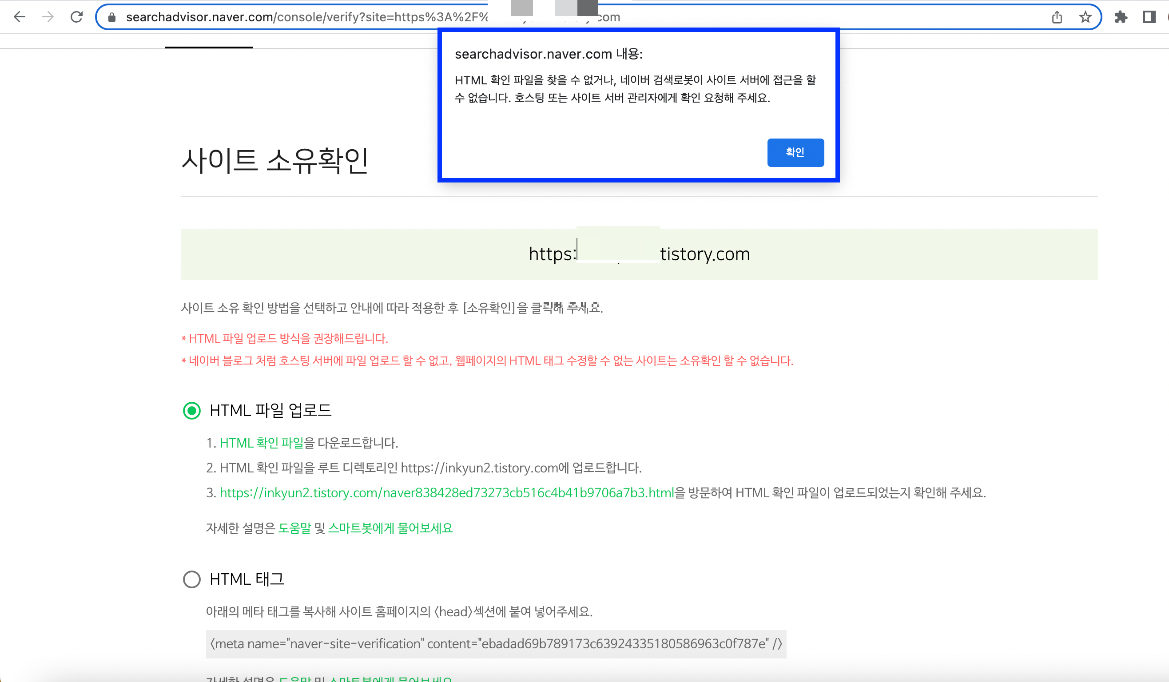This screenshot has width=1169, height=682.
Task: Click the 사이트 소유 확인 방법을 선택하고 instruction
Action: tap(392, 308)
